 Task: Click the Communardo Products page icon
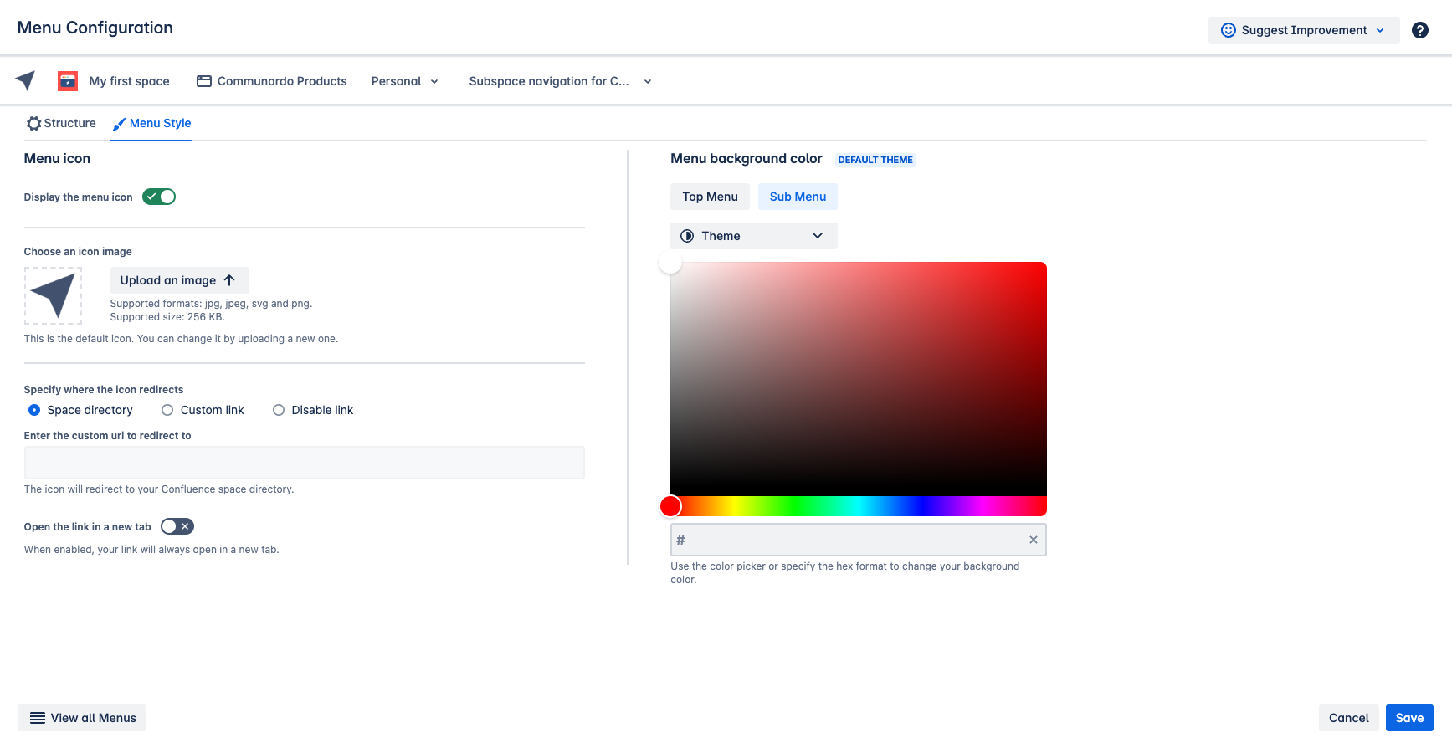[x=203, y=81]
